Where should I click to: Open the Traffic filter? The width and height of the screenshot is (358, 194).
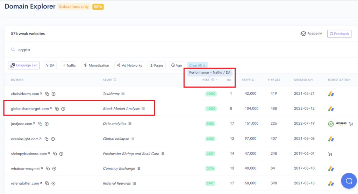tap(69, 66)
